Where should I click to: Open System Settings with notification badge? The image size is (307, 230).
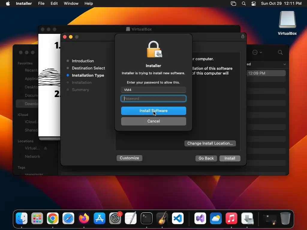(x=115, y=218)
